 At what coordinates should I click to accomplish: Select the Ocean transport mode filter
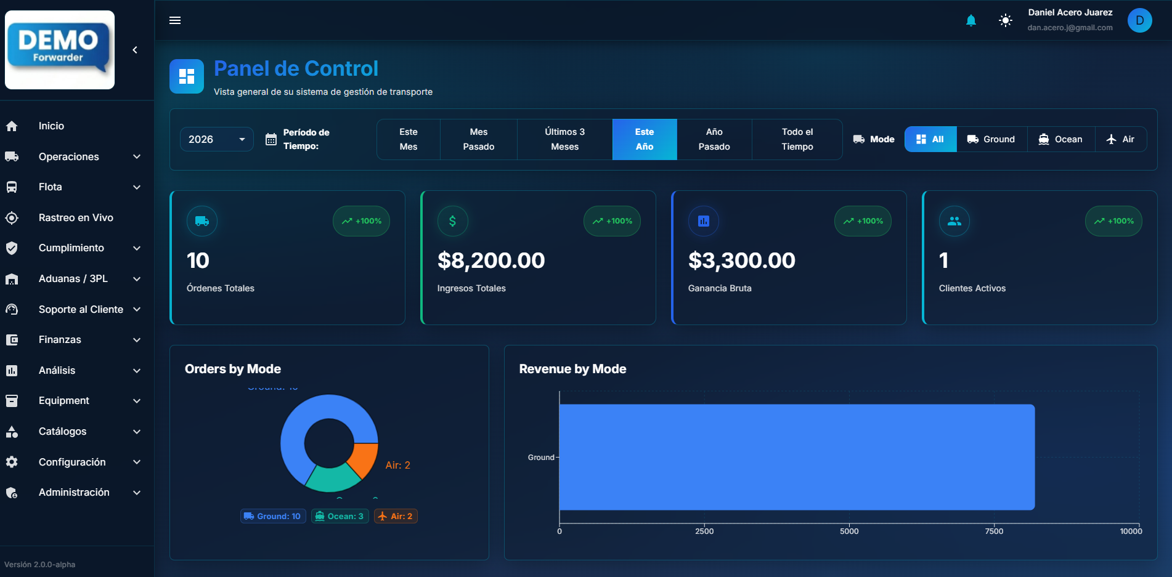pos(1060,139)
